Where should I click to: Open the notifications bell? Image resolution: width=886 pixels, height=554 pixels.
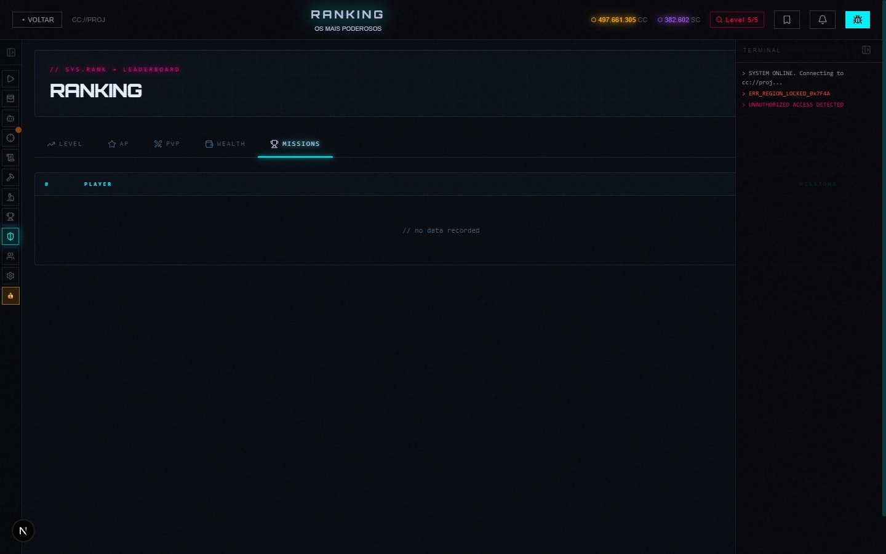[823, 20]
